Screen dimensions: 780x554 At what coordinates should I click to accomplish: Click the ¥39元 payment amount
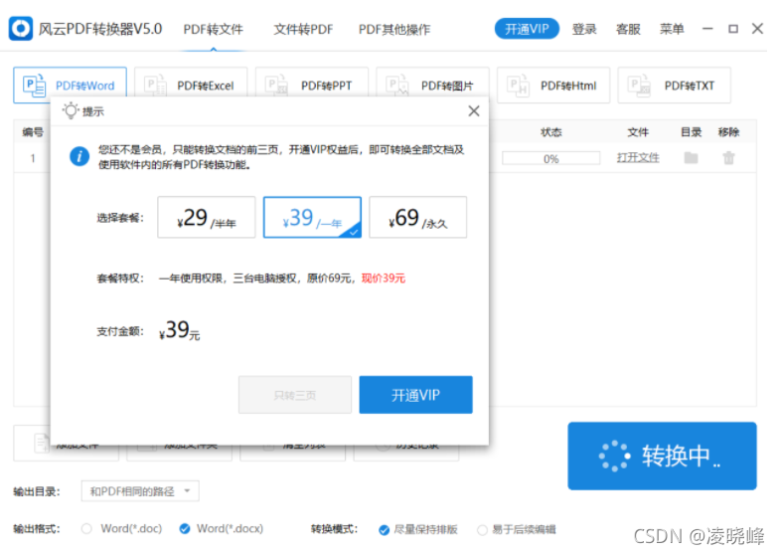180,330
